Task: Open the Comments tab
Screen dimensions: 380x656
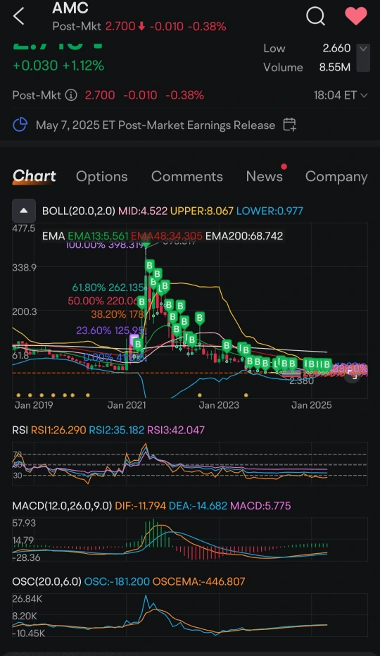Action: (187, 177)
